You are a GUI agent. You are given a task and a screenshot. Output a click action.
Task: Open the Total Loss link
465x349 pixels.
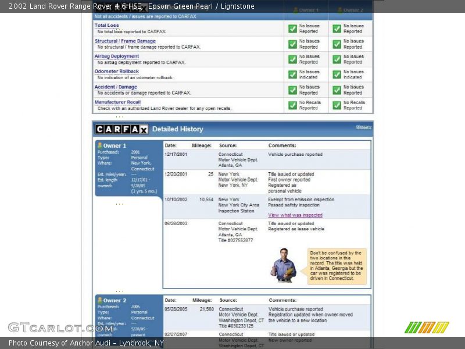(x=106, y=26)
